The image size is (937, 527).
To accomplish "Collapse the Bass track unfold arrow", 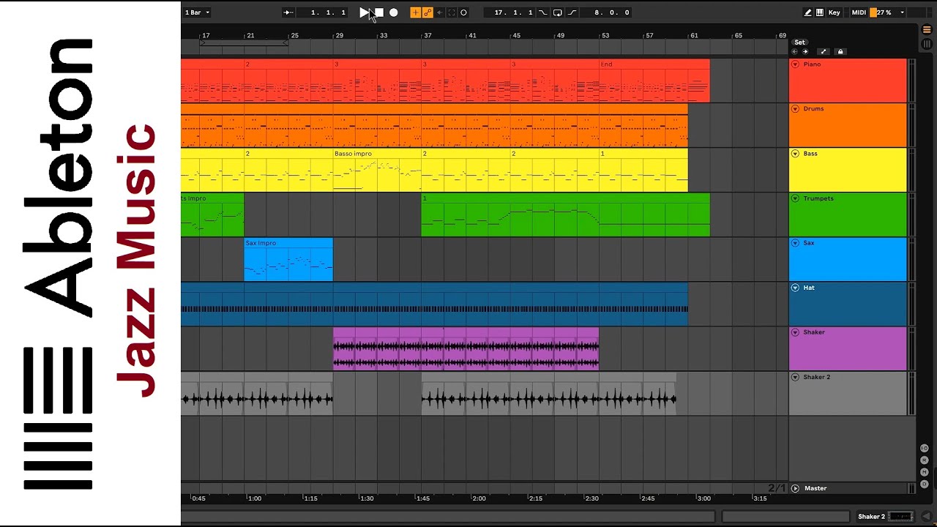I will pyautogui.click(x=796, y=154).
